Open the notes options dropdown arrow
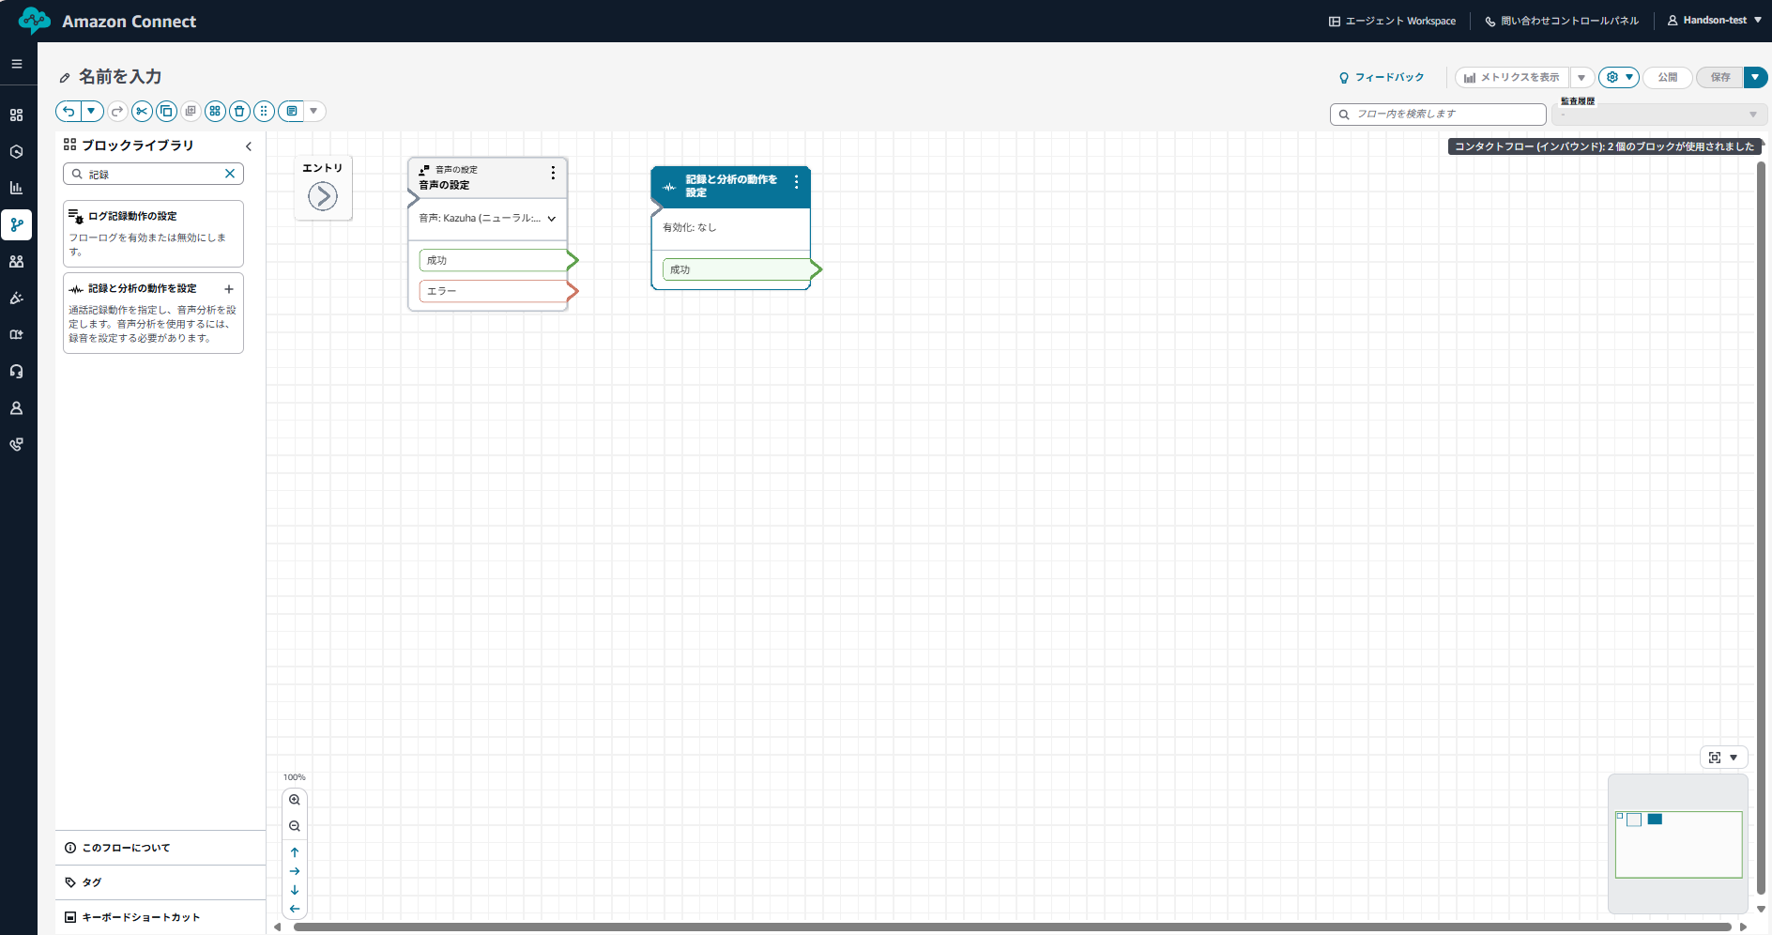 314,111
